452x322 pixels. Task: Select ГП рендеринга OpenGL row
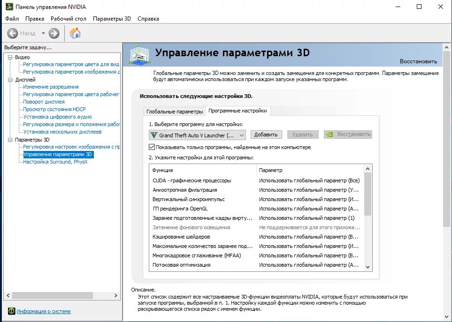coord(256,209)
